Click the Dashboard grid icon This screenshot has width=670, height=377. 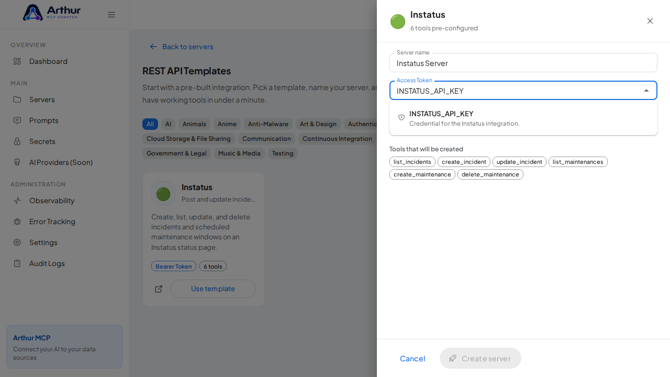click(x=17, y=61)
